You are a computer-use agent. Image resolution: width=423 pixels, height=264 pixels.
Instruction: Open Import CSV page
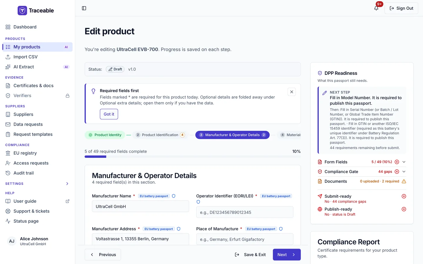click(37, 57)
